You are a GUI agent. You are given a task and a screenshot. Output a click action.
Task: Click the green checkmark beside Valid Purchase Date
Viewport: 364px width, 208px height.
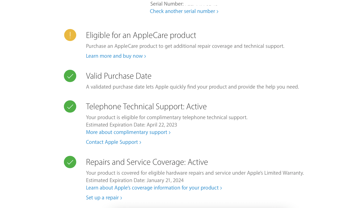pos(70,76)
